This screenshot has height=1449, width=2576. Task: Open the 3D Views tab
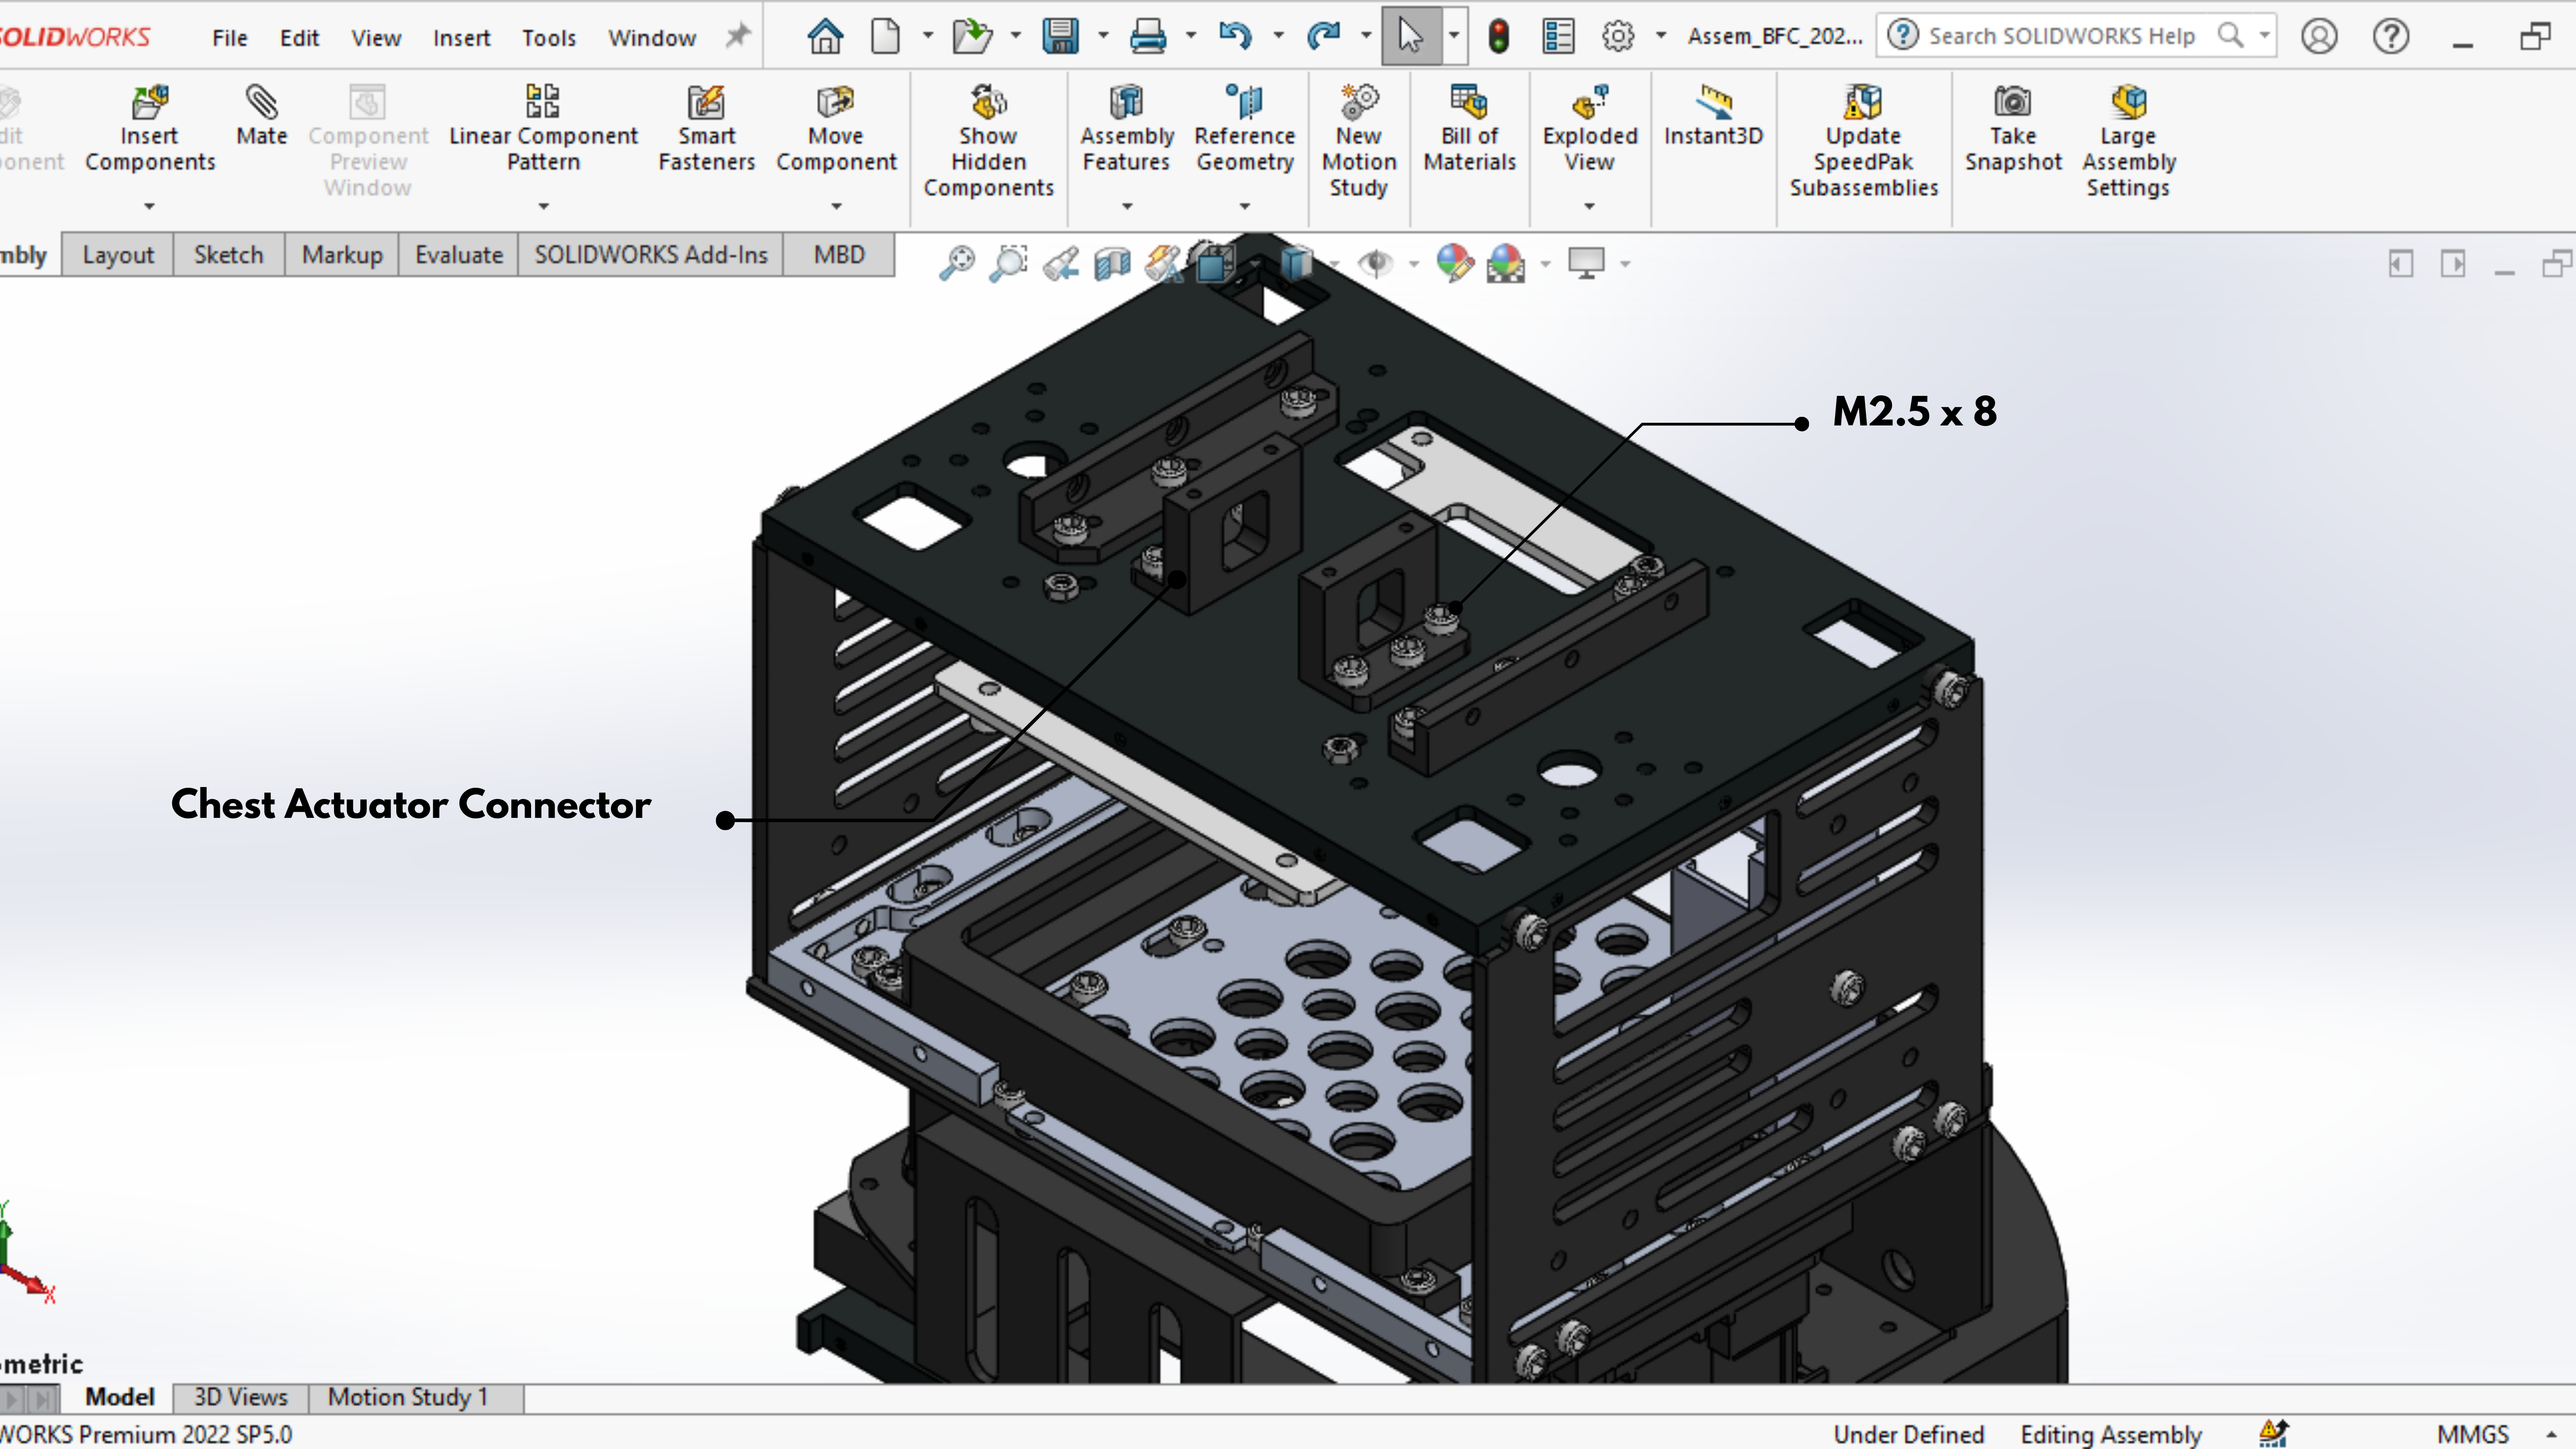(x=240, y=1397)
